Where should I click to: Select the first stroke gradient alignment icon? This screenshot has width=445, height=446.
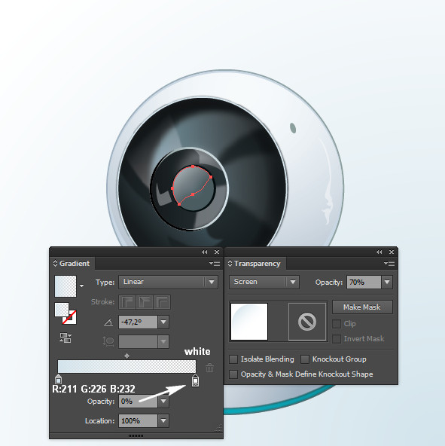[x=127, y=302]
